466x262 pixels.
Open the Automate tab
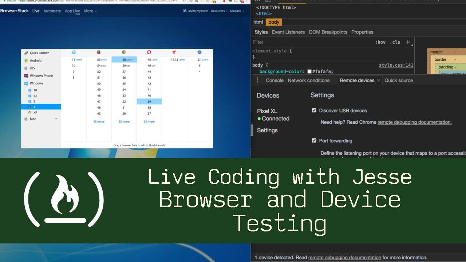tap(52, 11)
